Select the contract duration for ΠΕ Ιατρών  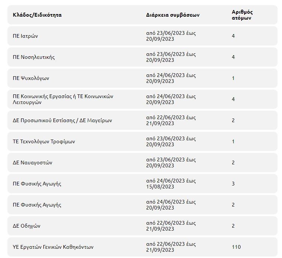(x=171, y=36)
